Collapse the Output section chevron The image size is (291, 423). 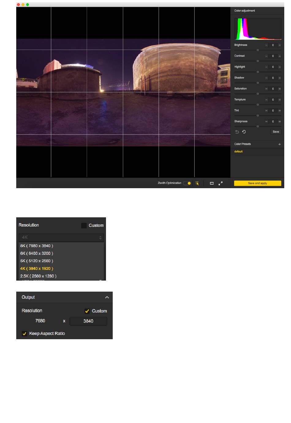pos(107,297)
